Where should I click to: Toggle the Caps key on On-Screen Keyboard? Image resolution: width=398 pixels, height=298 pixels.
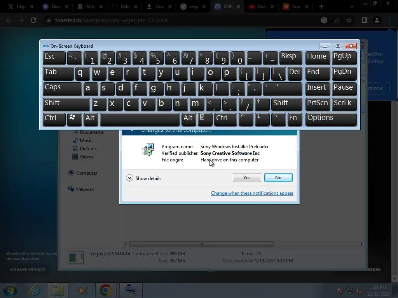62,89
